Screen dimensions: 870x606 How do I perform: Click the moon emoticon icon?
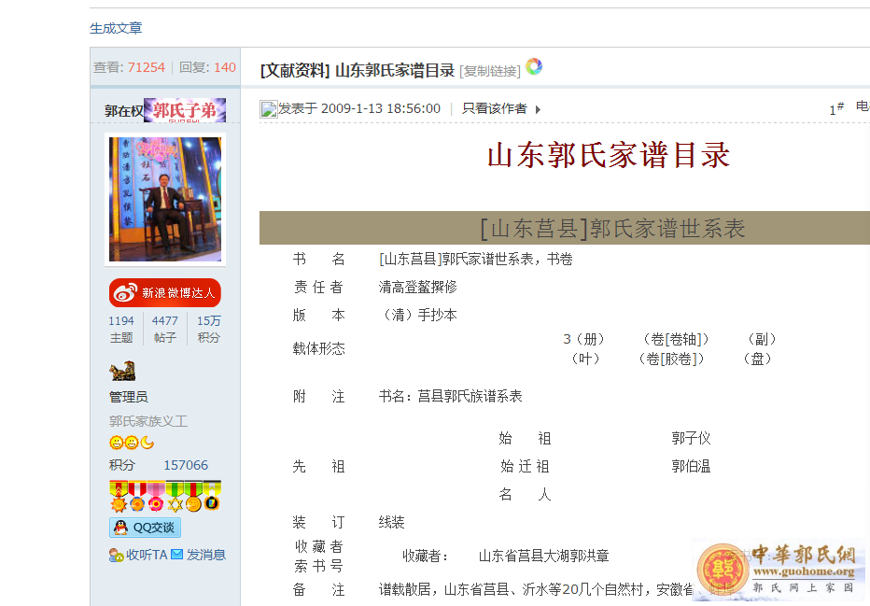[x=146, y=443]
